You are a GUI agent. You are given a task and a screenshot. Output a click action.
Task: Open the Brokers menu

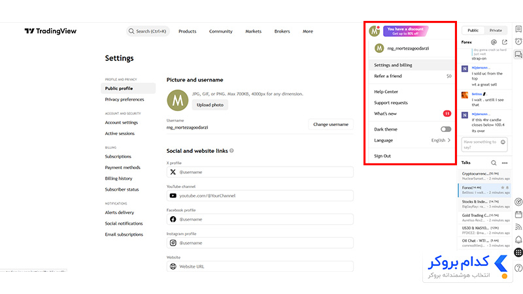point(282,31)
